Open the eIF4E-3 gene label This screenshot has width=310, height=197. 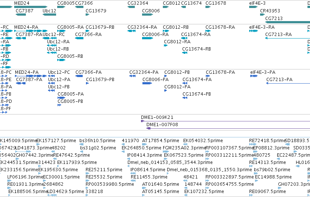pyautogui.click(x=258, y=3)
